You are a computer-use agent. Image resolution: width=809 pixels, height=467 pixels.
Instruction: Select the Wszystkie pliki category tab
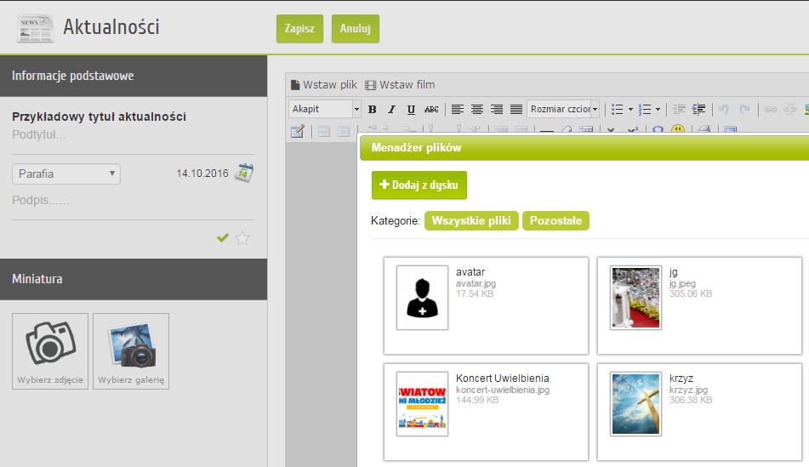pyautogui.click(x=471, y=220)
